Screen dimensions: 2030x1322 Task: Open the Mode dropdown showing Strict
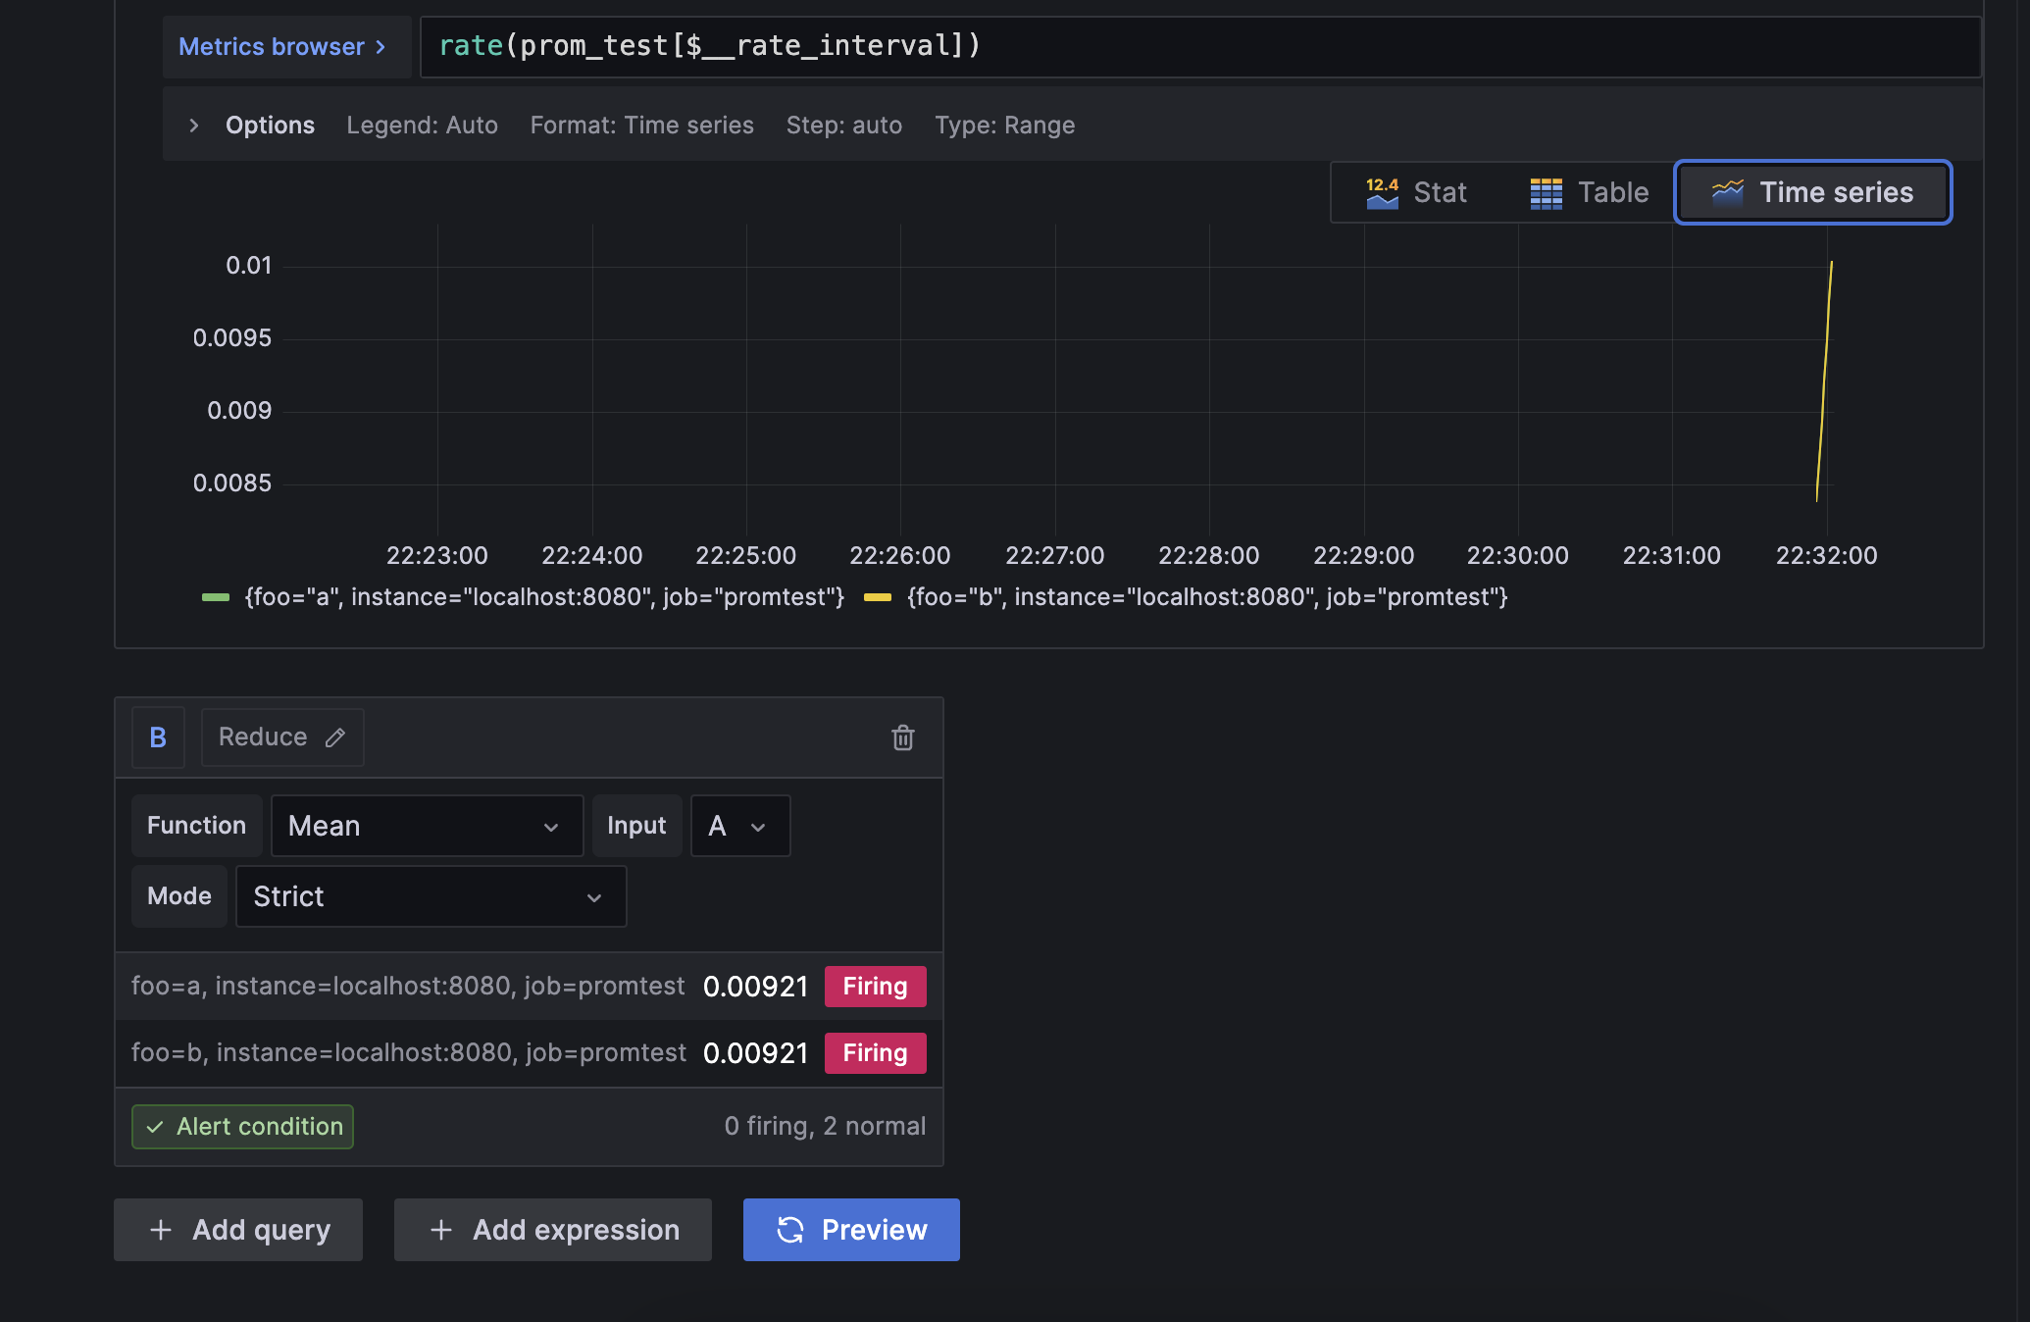coord(431,896)
